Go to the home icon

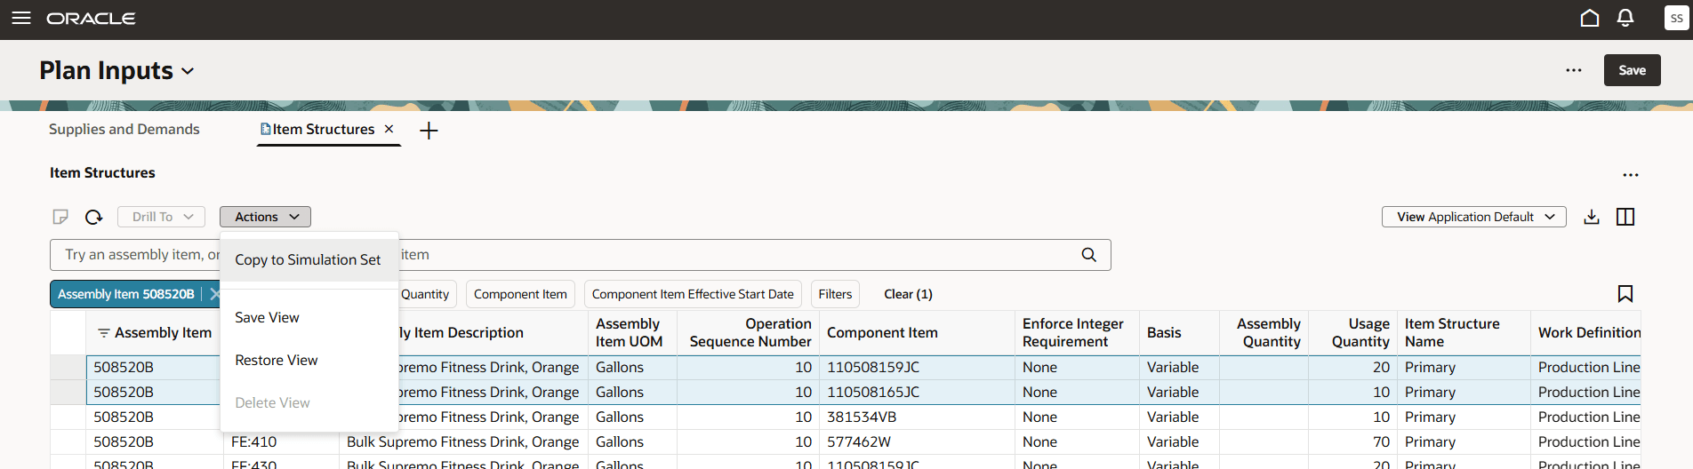pyautogui.click(x=1589, y=18)
